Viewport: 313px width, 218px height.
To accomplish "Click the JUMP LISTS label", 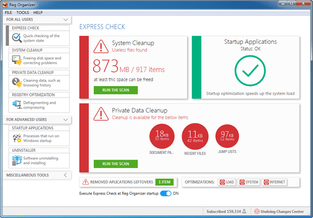I will click(x=227, y=152).
